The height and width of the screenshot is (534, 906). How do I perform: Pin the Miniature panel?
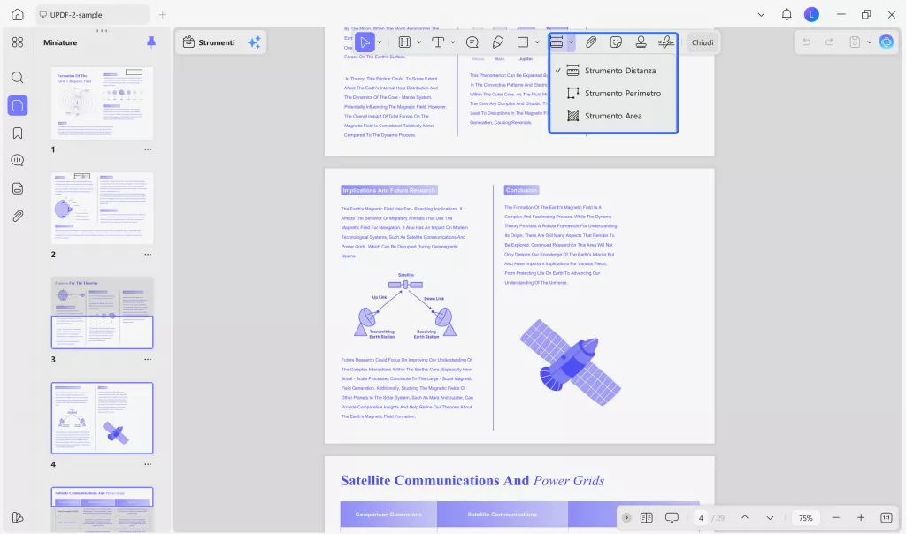tap(150, 42)
